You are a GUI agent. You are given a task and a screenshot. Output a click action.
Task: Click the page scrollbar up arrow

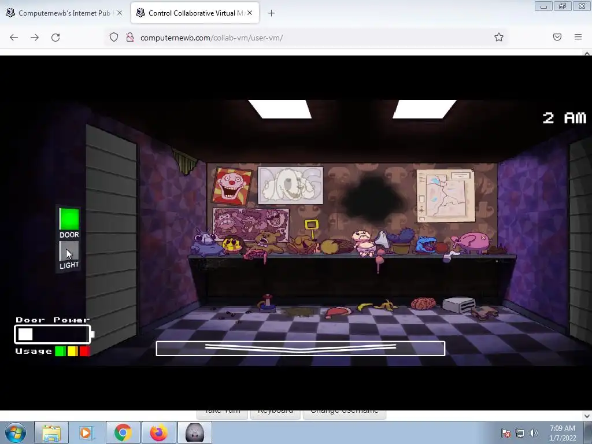[x=587, y=53]
